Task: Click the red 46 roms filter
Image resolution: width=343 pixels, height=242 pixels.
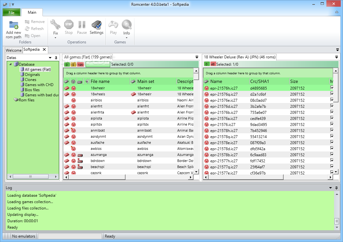Action: 213,64
